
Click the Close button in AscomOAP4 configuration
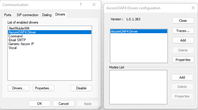183,21
